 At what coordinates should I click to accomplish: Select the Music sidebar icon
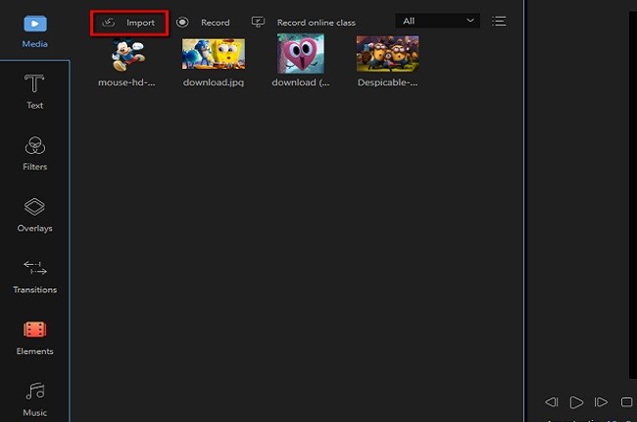34,397
